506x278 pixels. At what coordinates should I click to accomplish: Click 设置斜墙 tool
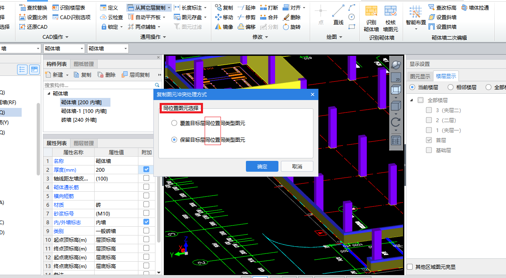pos(442,17)
